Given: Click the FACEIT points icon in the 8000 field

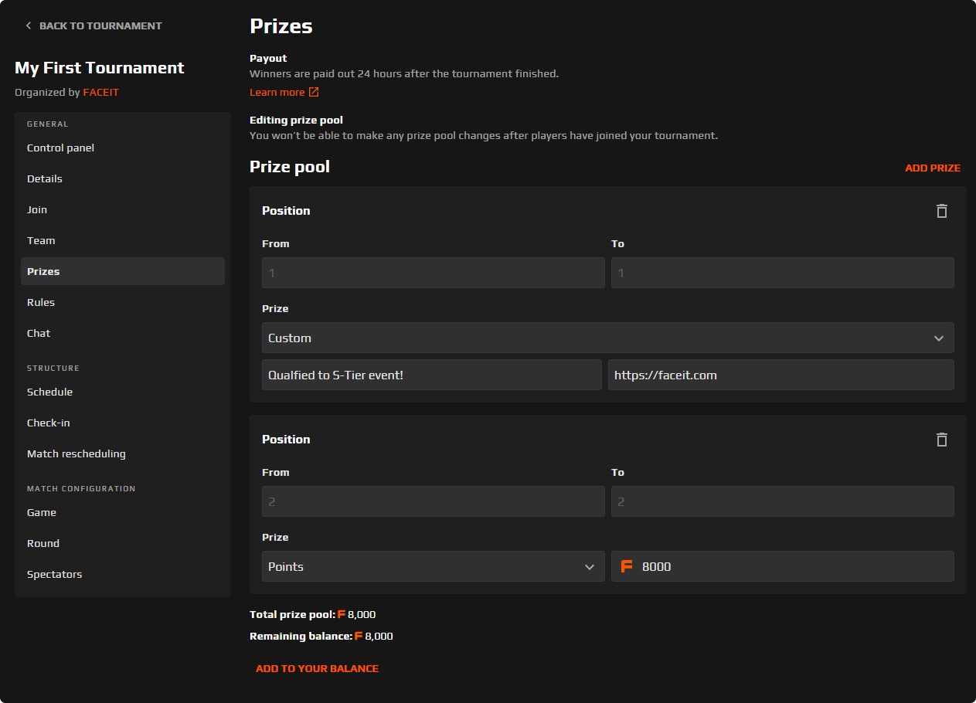Looking at the screenshot, I should click(626, 566).
